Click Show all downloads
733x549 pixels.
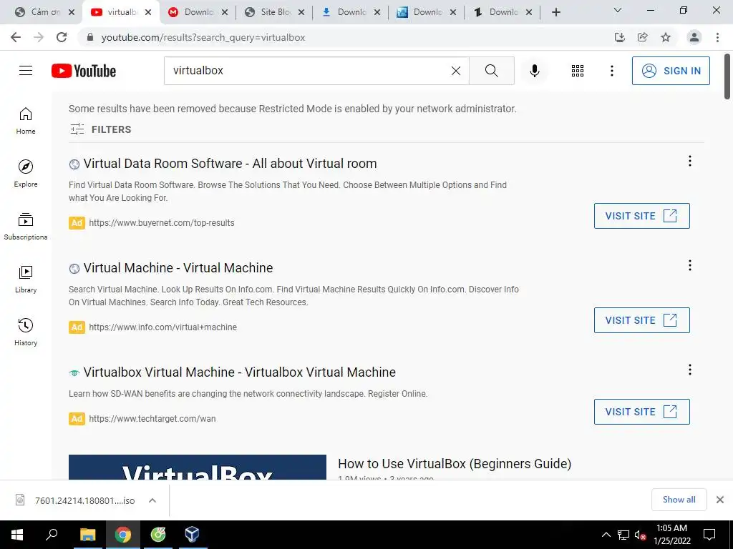(679, 500)
